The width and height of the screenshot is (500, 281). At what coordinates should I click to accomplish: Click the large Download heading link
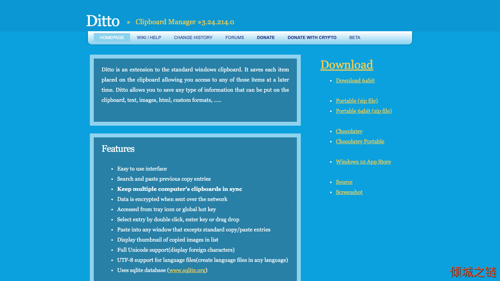(x=346, y=64)
